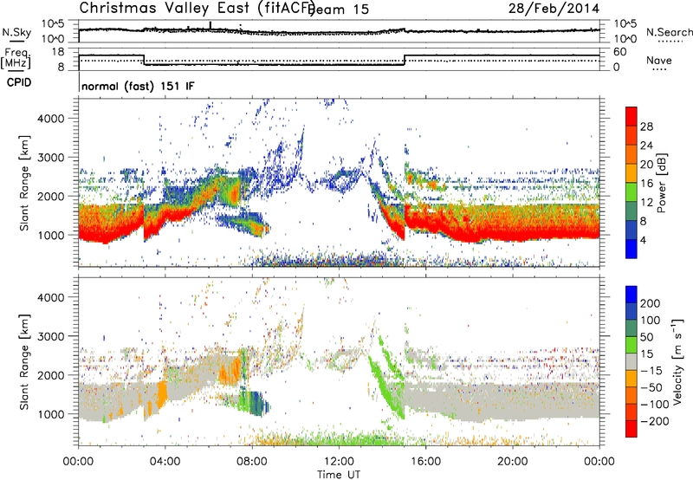Click the '04:00' time tick label
Image resolution: width=693 pixels, height=480 pixels.
(x=165, y=462)
